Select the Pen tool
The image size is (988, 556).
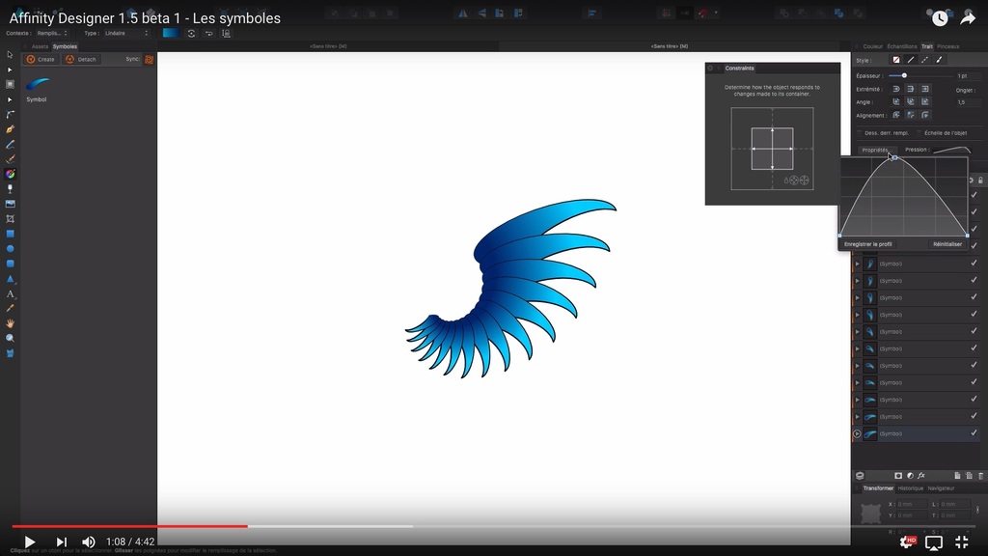click(x=10, y=129)
